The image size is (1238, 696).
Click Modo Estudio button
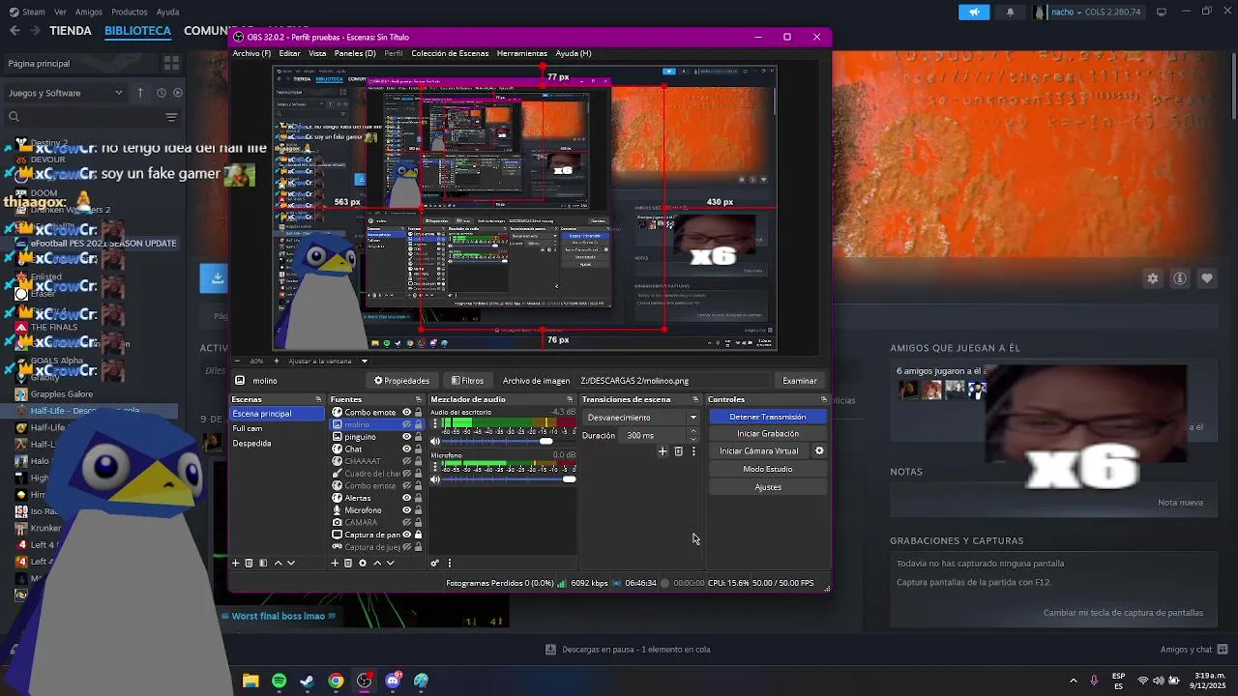(768, 469)
